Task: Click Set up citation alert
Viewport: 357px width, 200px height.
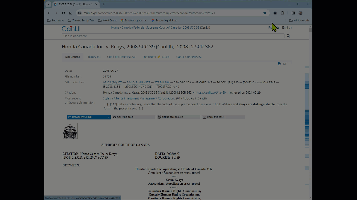Action: (178, 117)
